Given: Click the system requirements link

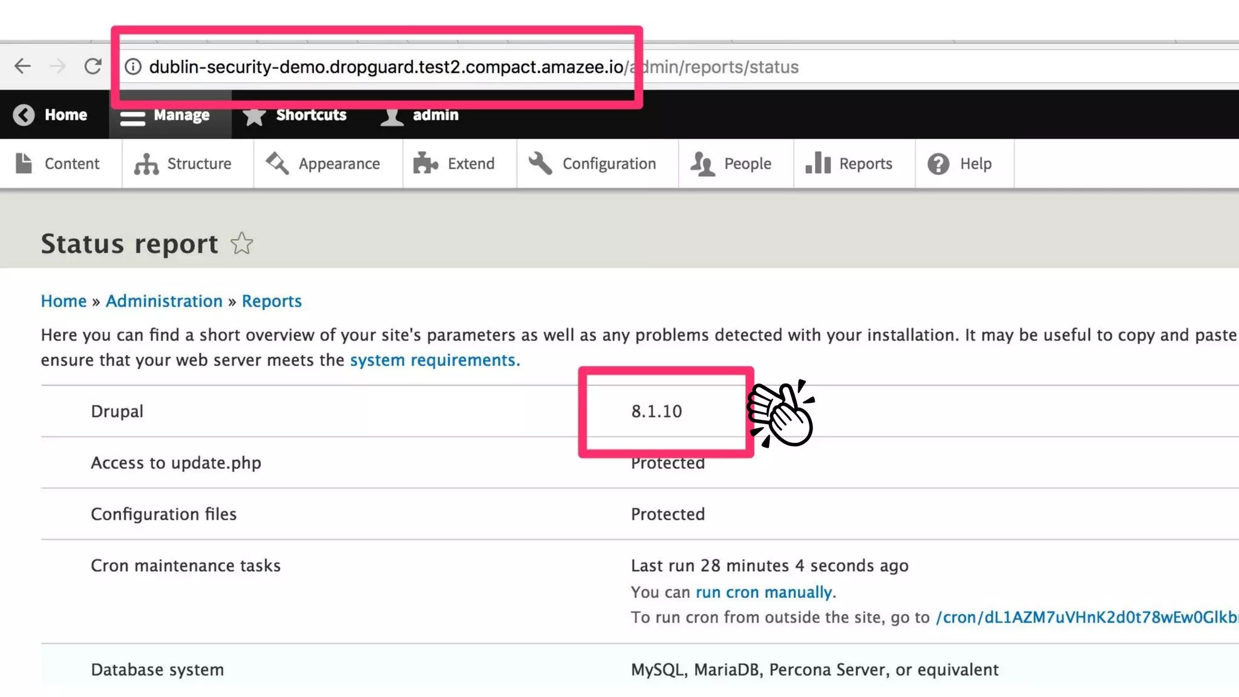Looking at the screenshot, I should 434,360.
